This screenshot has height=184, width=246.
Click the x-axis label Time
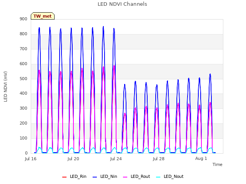[217, 164]
